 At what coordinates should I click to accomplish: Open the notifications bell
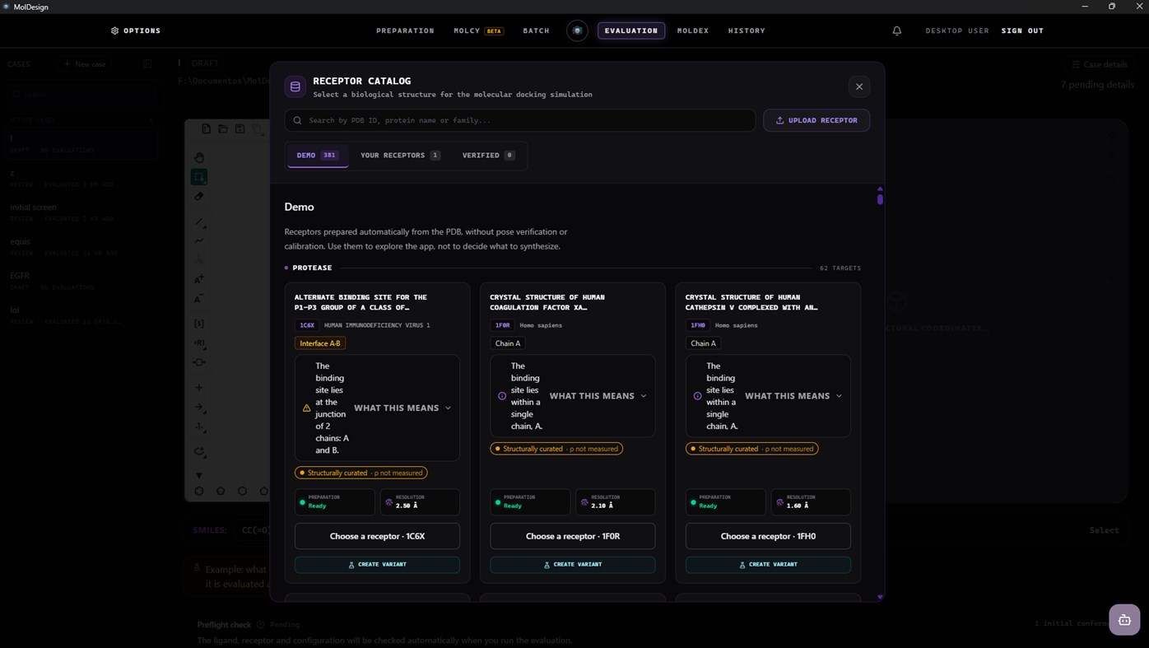pos(897,30)
